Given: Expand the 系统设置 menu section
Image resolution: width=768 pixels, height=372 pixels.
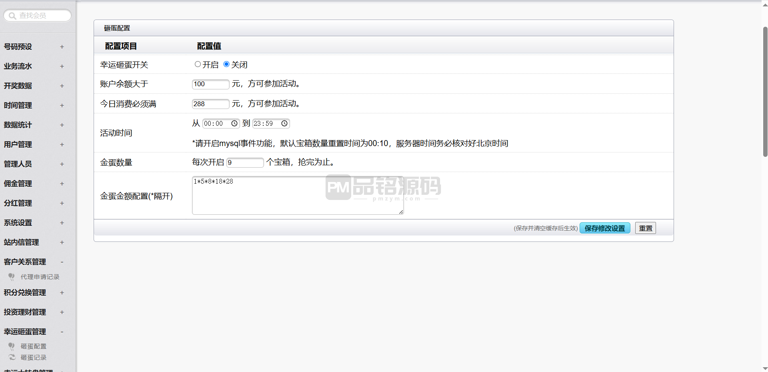Looking at the screenshot, I should click(x=62, y=223).
